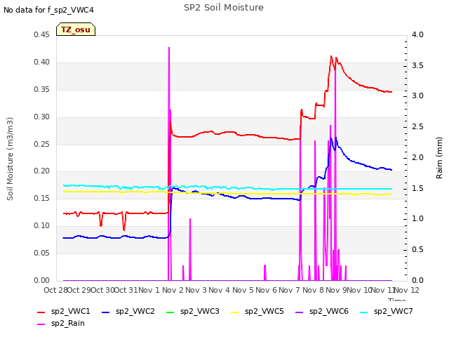Click the SP2 Soil Moisture chart title
449x337 pixels.
coord(224,8)
